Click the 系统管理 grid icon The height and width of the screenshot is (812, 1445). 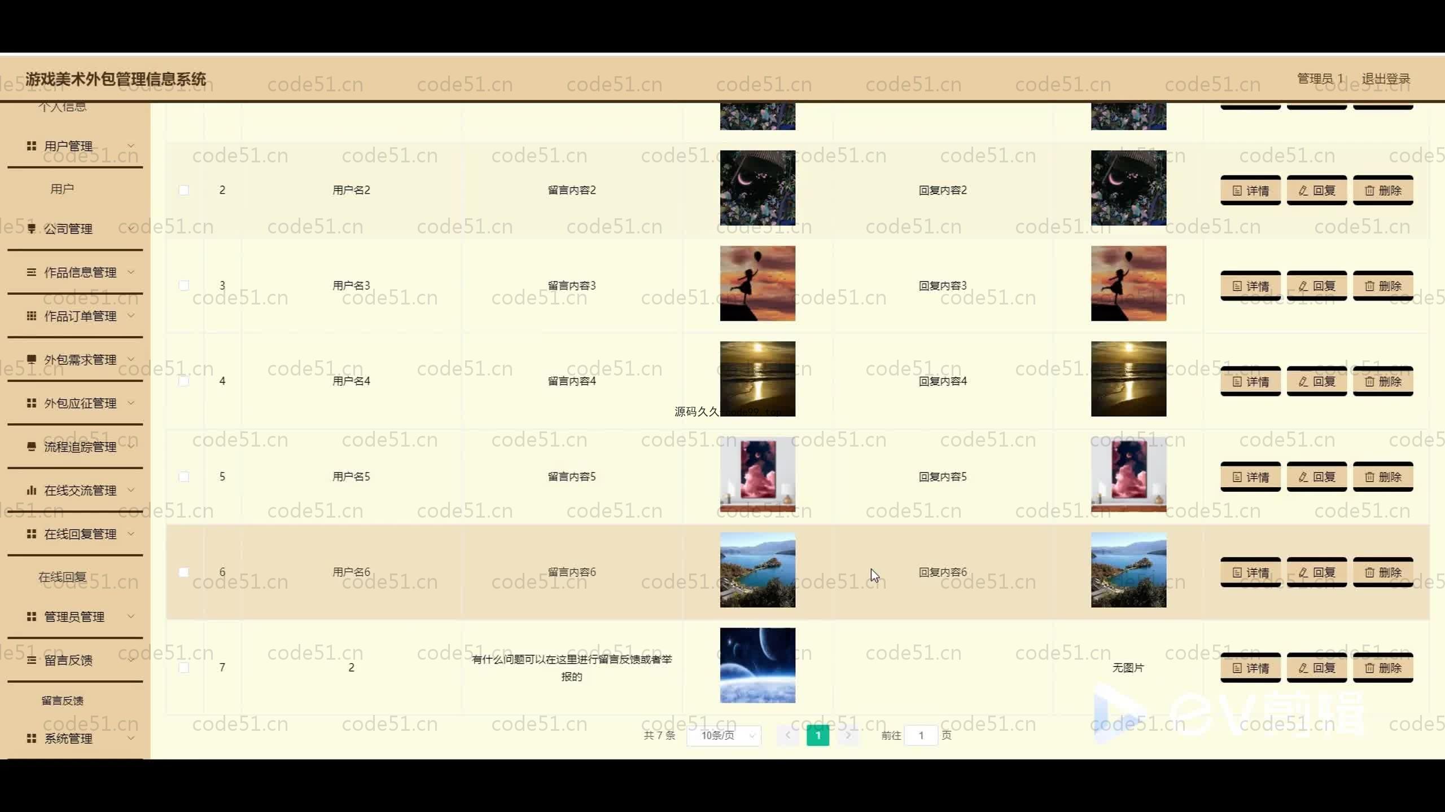[x=32, y=738]
